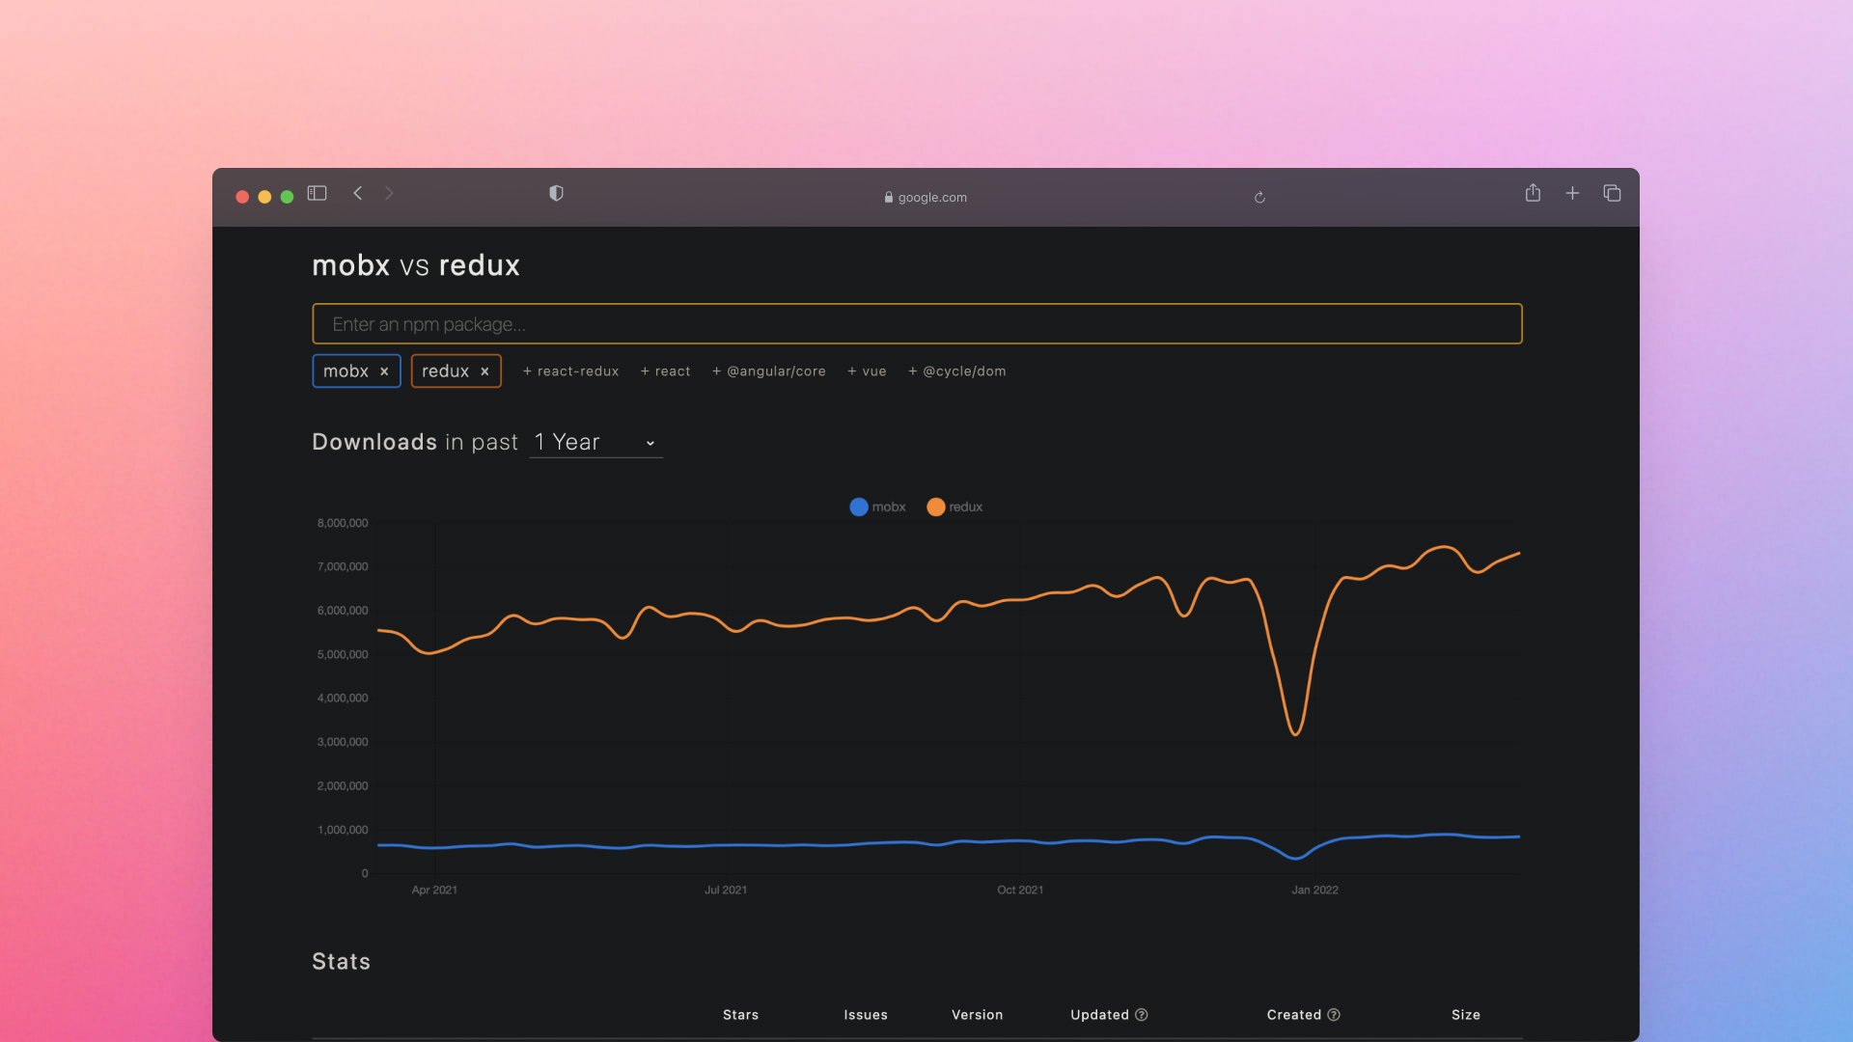This screenshot has height=1042, width=1853.
Task: Click the Updated column help icon
Action: tap(1142, 1014)
